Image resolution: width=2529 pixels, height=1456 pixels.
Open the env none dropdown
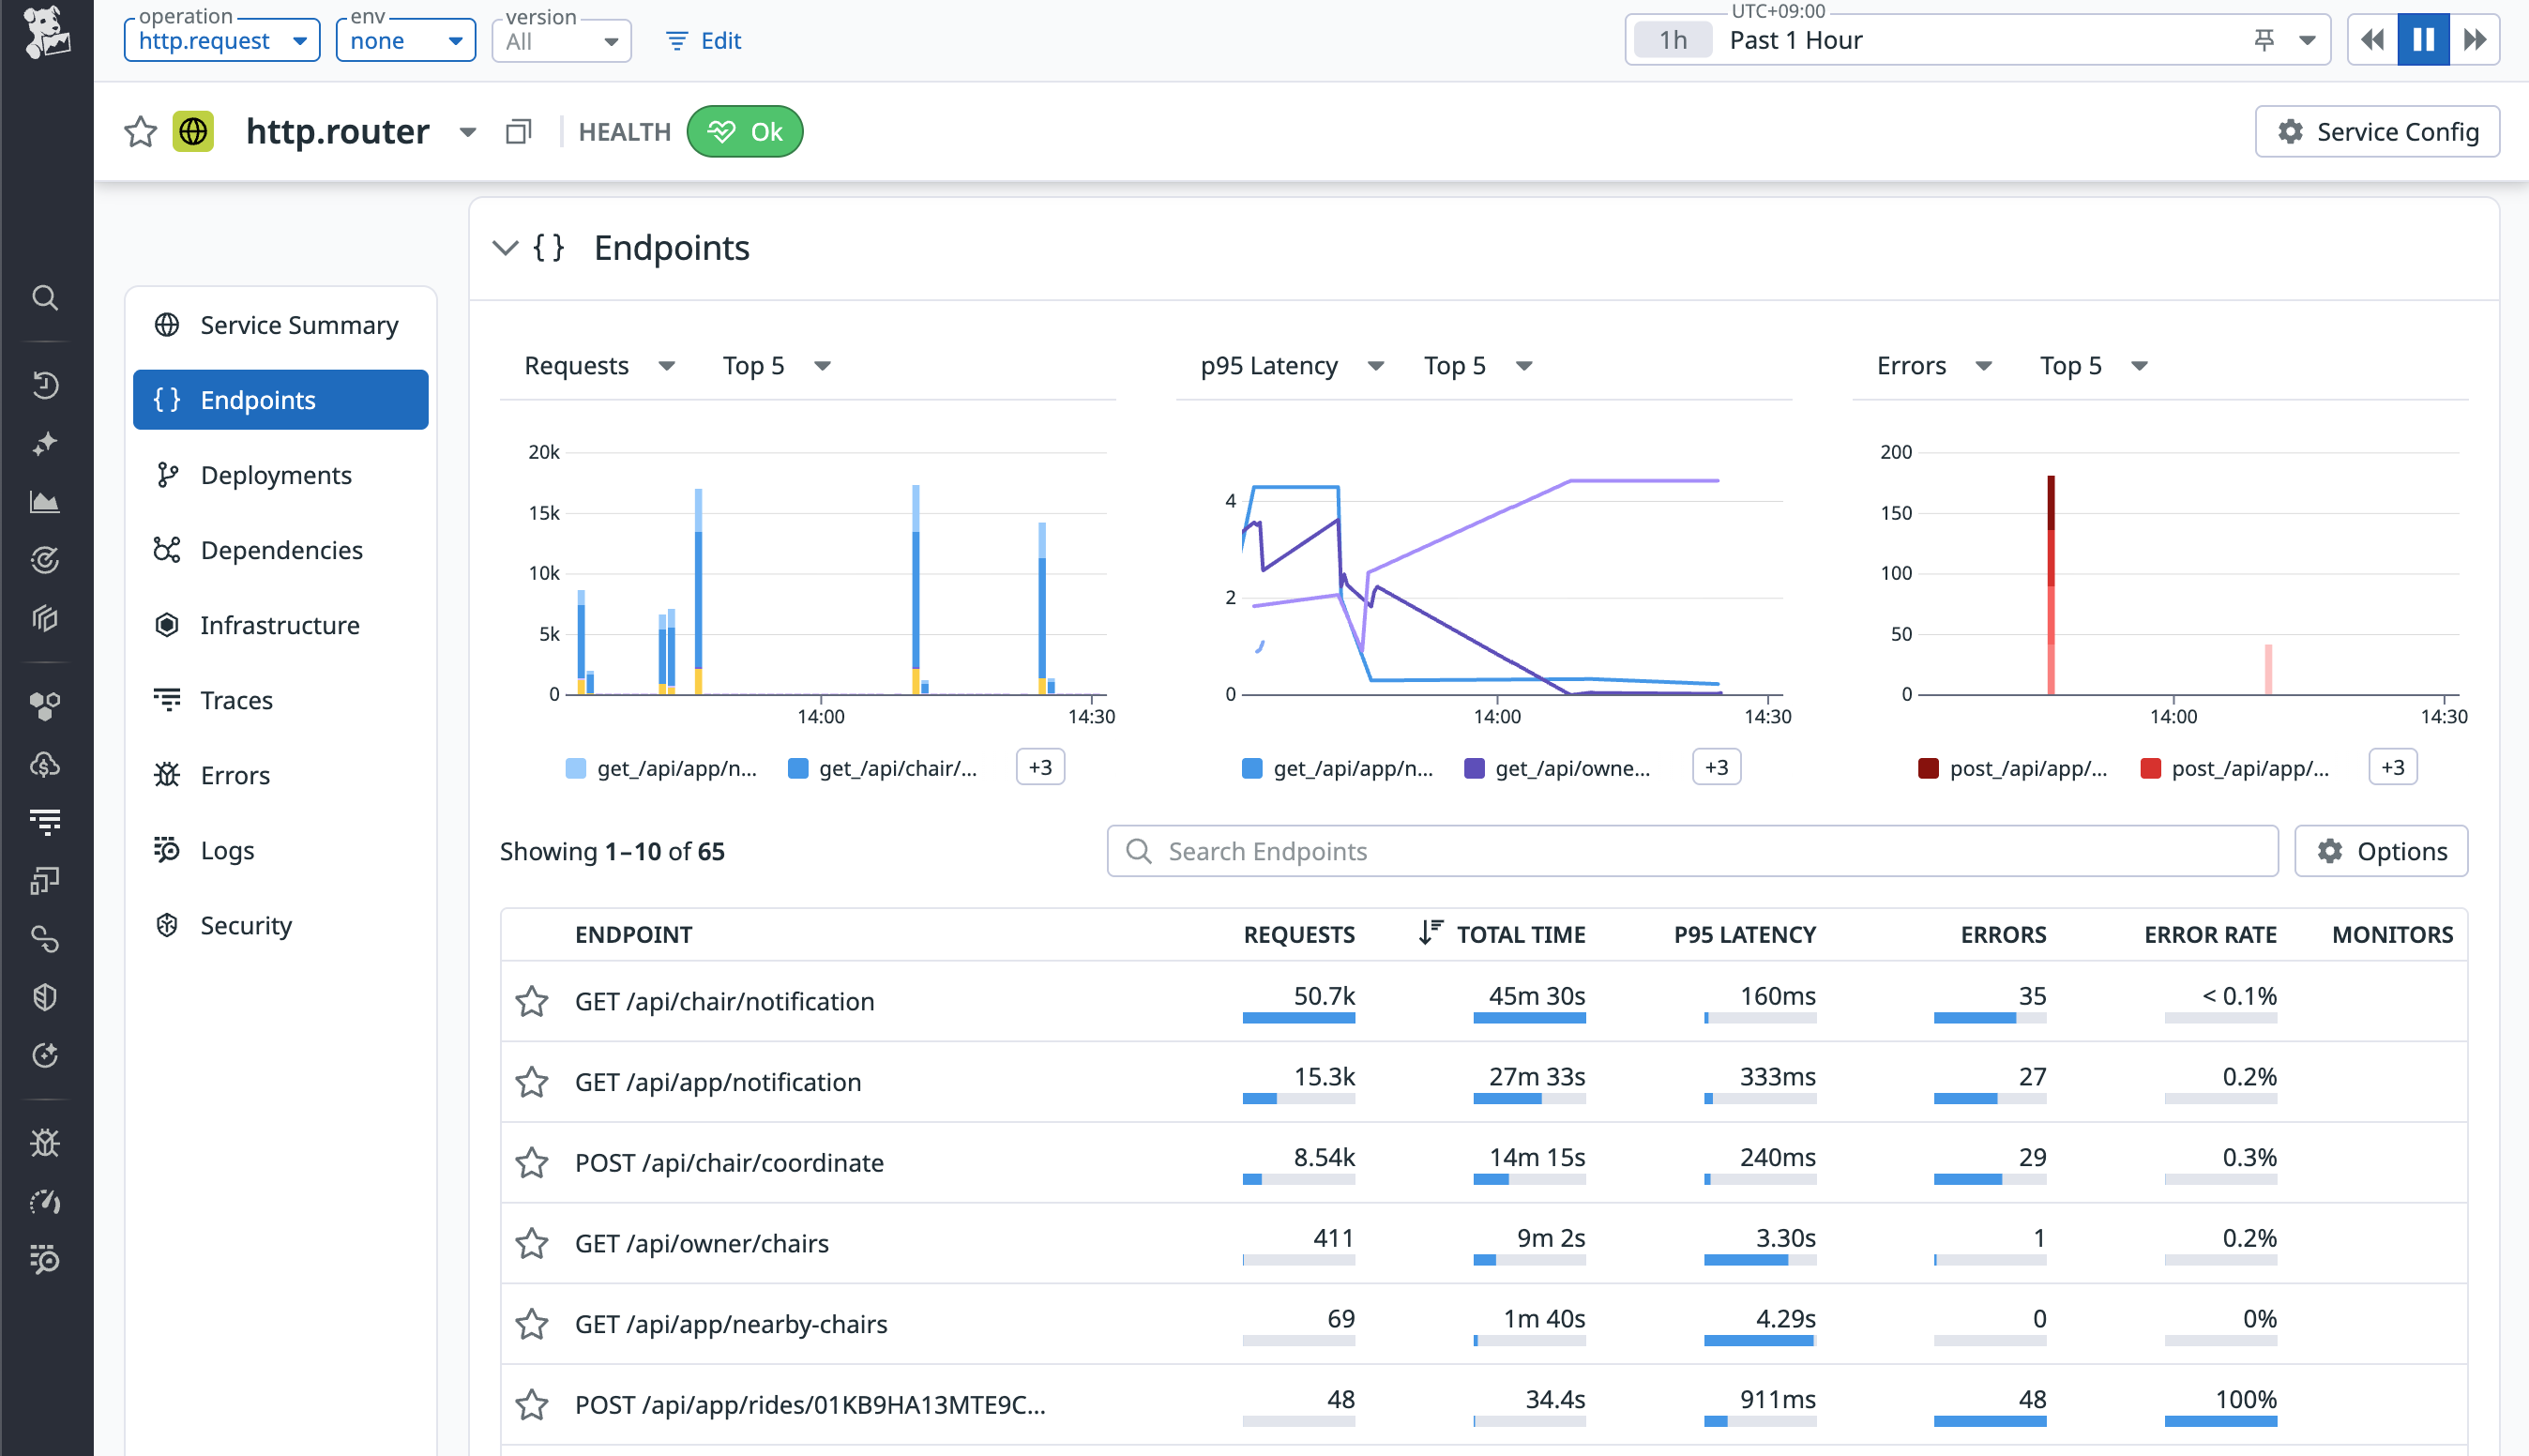(405, 41)
